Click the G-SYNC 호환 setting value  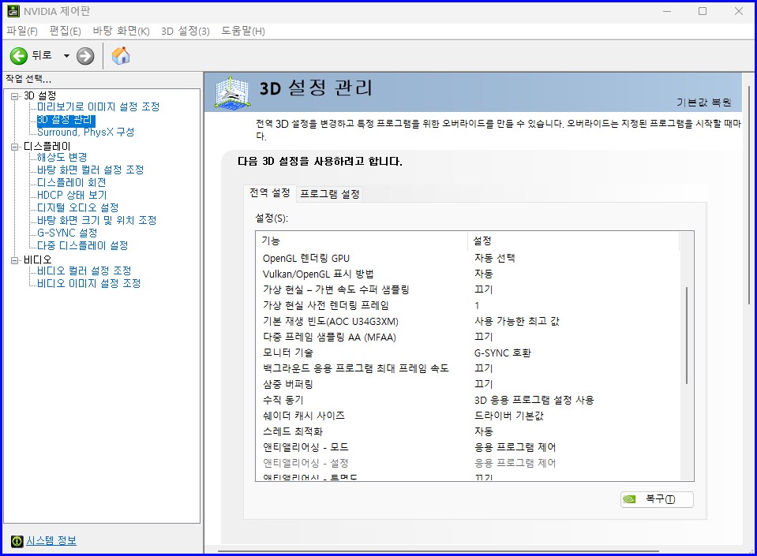tap(503, 353)
